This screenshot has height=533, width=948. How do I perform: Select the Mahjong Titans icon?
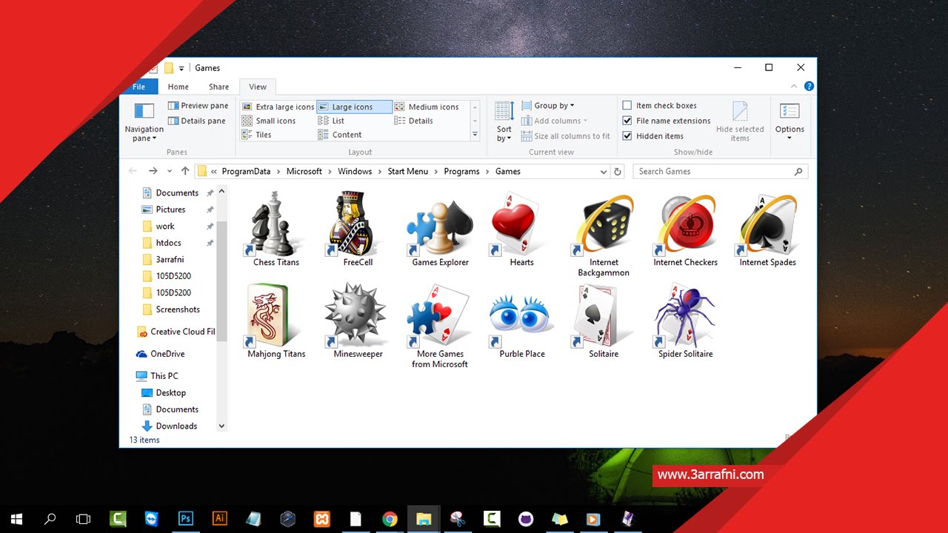point(276,321)
